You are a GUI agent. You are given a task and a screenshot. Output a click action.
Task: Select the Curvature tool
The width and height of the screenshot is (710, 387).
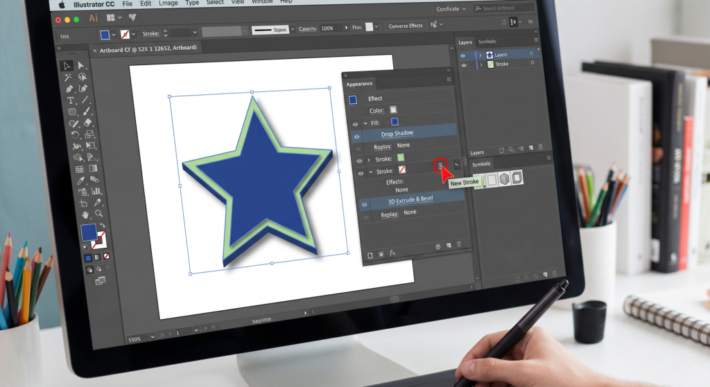tap(83, 89)
